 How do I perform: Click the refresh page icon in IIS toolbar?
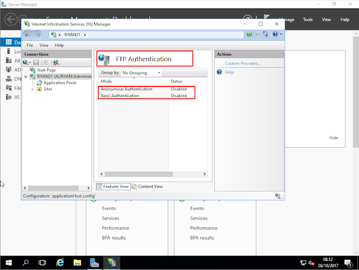[249, 34]
